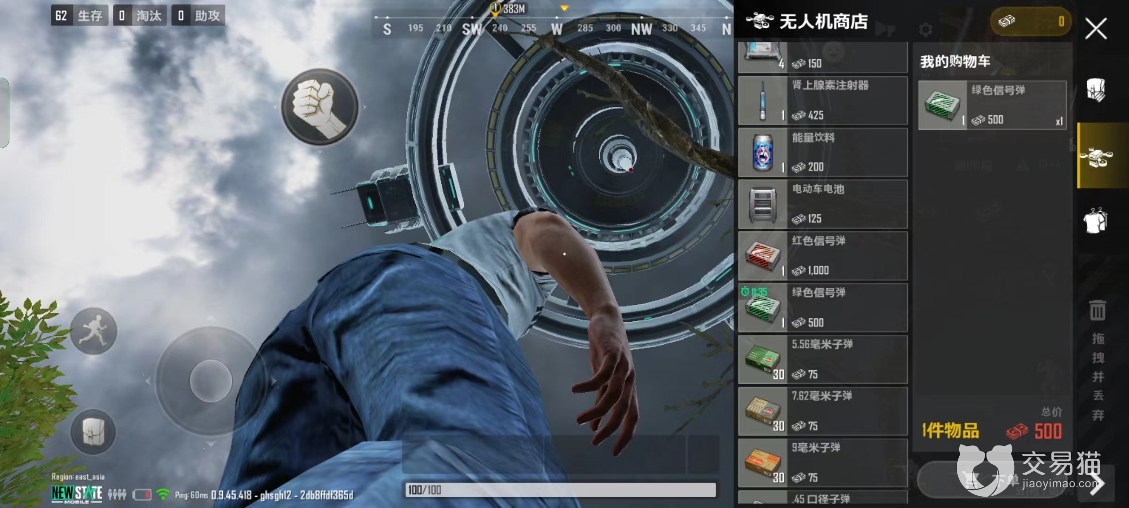Select the energy drink item
The width and height of the screenshot is (1129, 508).
pyautogui.click(x=822, y=152)
